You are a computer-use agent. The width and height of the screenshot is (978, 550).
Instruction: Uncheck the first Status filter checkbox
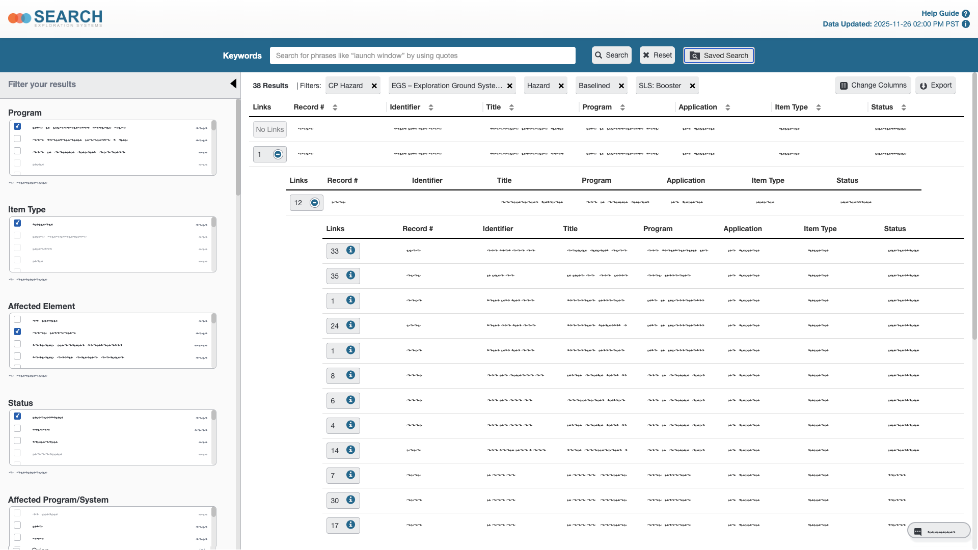(17, 416)
